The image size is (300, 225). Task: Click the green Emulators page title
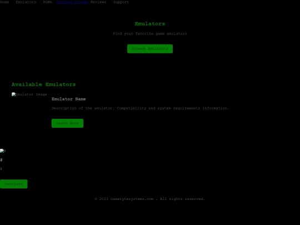(x=150, y=24)
